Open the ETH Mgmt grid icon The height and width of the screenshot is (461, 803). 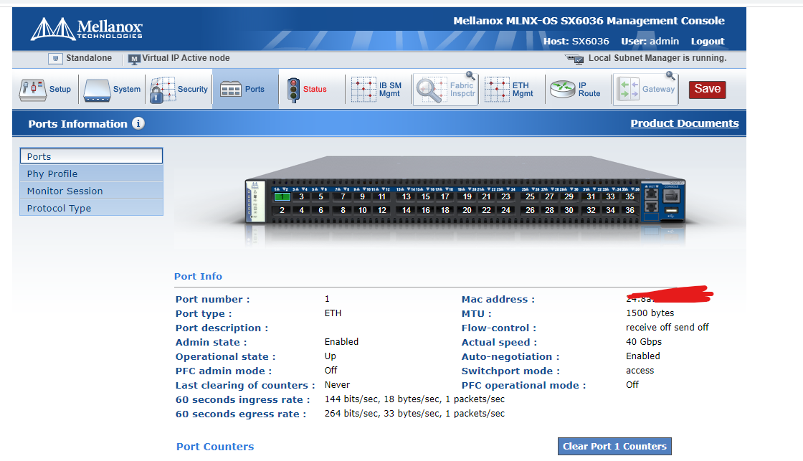497,90
